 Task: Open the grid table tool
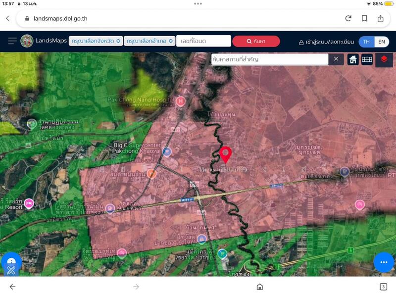coord(367,59)
